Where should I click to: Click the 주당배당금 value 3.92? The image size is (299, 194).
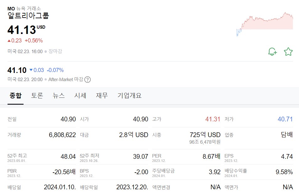[x=215, y=172]
